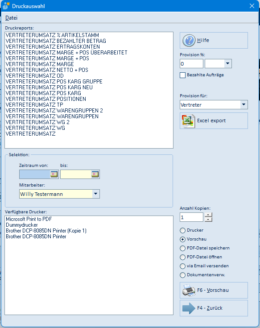This screenshot has height=328, width=260.
Task: Open the Provision für Vertreter dropdown
Action: tap(243, 104)
